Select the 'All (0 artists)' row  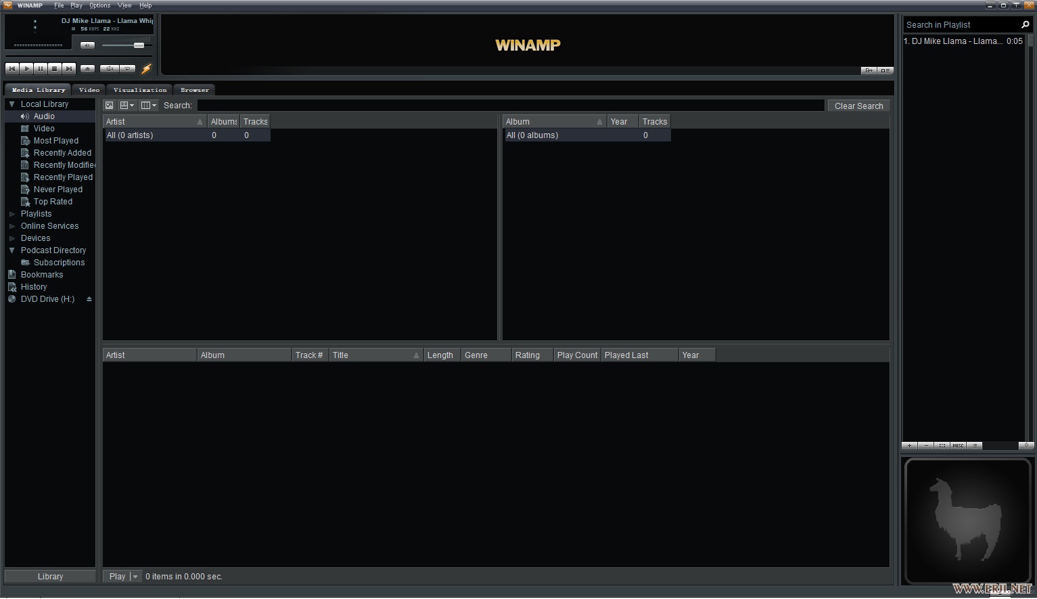click(x=187, y=135)
